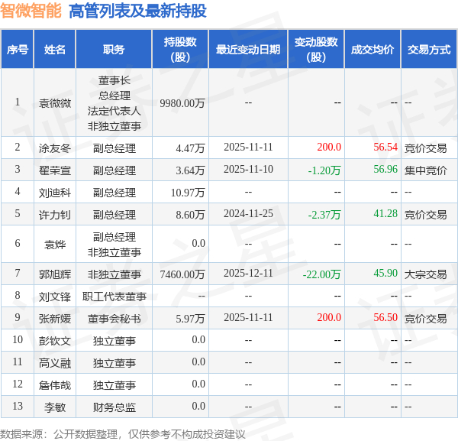
Task: Select 张新媛's holding 5.97万
Action: [190, 319]
